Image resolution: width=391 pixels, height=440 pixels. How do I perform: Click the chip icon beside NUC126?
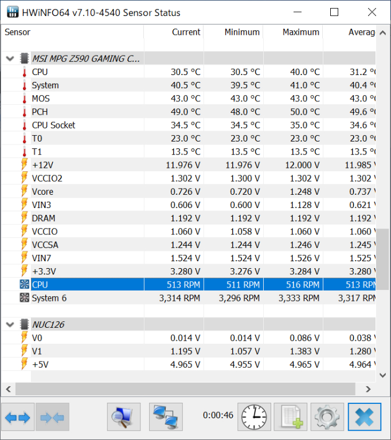(25, 324)
